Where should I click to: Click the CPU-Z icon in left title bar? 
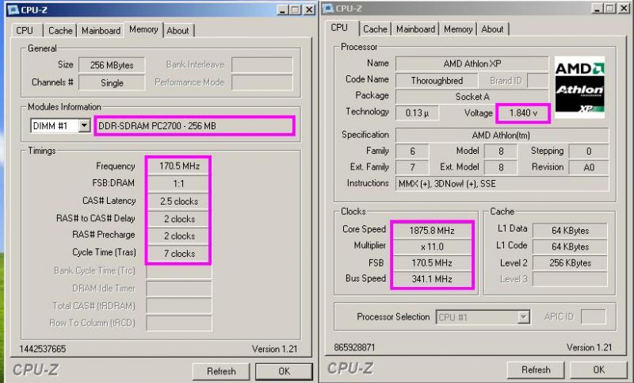(13, 10)
